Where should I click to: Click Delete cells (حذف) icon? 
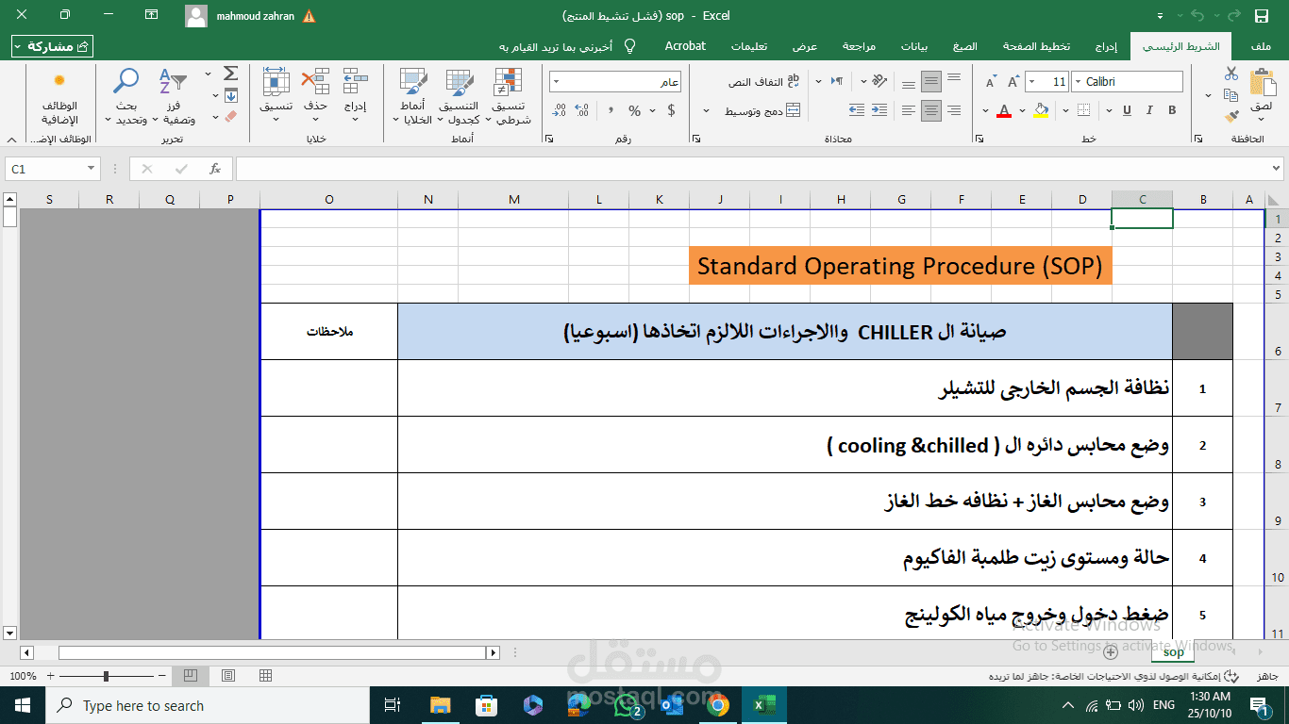(x=314, y=82)
